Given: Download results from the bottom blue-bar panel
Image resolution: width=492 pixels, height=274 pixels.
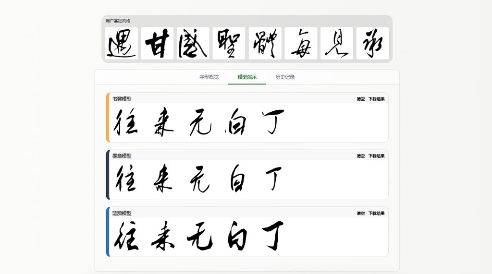Looking at the screenshot, I should point(376,214).
